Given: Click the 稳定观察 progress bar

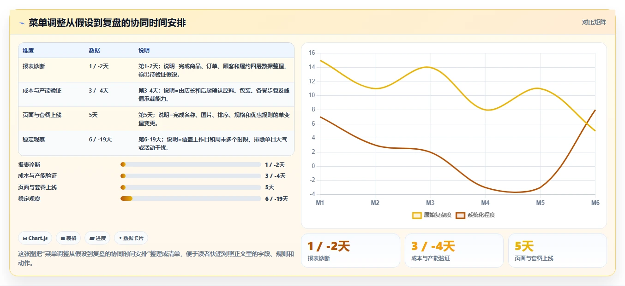Looking at the screenshot, I should [191, 198].
